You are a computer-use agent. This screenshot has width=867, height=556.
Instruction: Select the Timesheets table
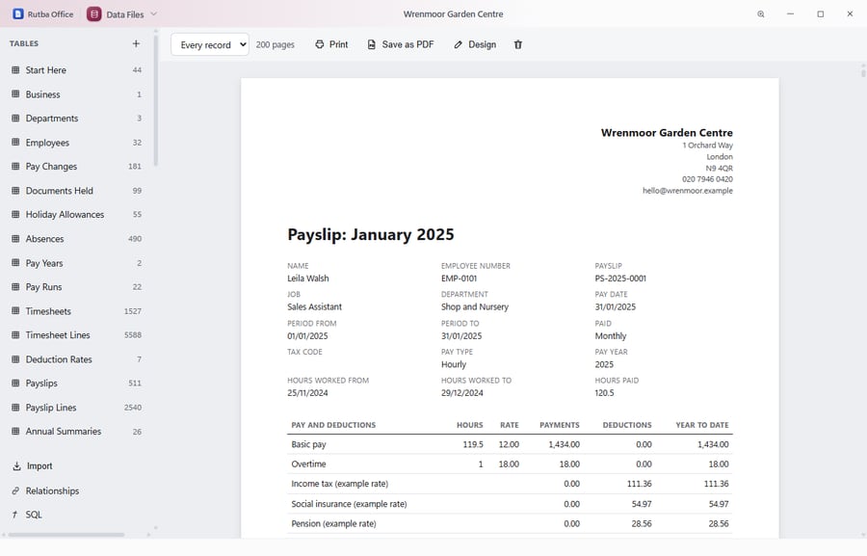pyautogui.click(x=76, y=311)
